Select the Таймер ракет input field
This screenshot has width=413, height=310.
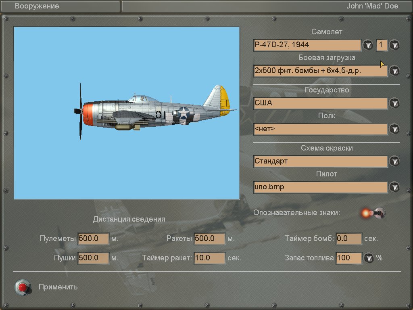pyautogui.click(x=209, y=258)
